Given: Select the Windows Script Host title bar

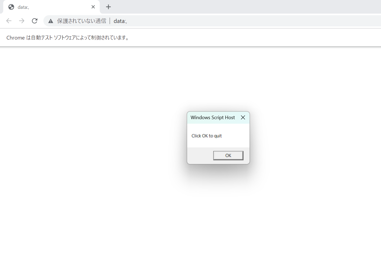Looking at the screenshot, I should tap(213, 118).
